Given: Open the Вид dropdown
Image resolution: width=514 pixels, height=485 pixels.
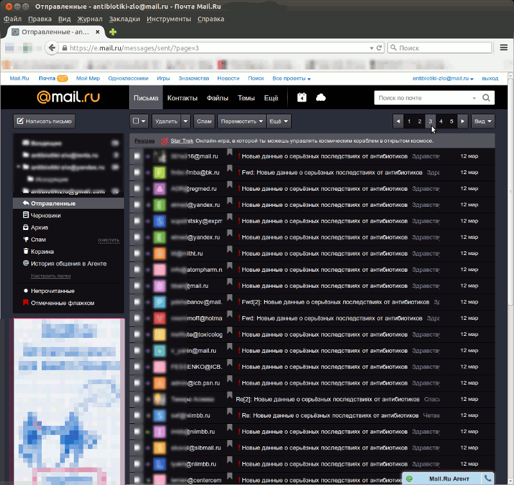Looking at the screenshot, I should (x=483, y=121).
